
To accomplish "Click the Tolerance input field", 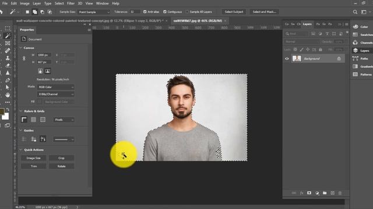I will pyautogui.click(x=135, y=12).
